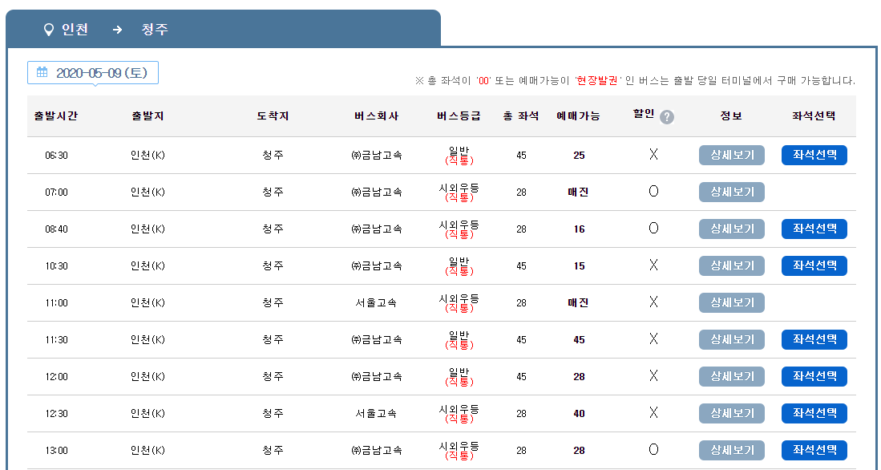This screenshot has height=470, width=881.
Task: Click 인천 origin in the route header
Action: (x=75, y=29)
